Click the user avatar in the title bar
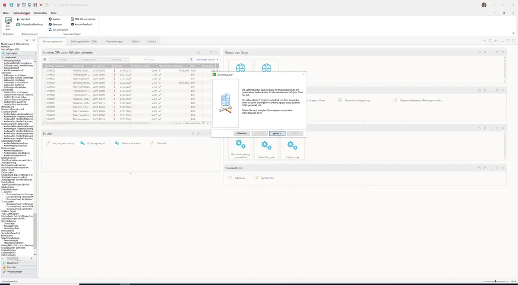The image size is (518, 285). click(484, 5)
